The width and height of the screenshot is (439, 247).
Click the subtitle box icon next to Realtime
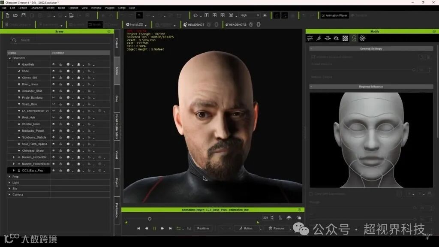[x=189, y=229]
